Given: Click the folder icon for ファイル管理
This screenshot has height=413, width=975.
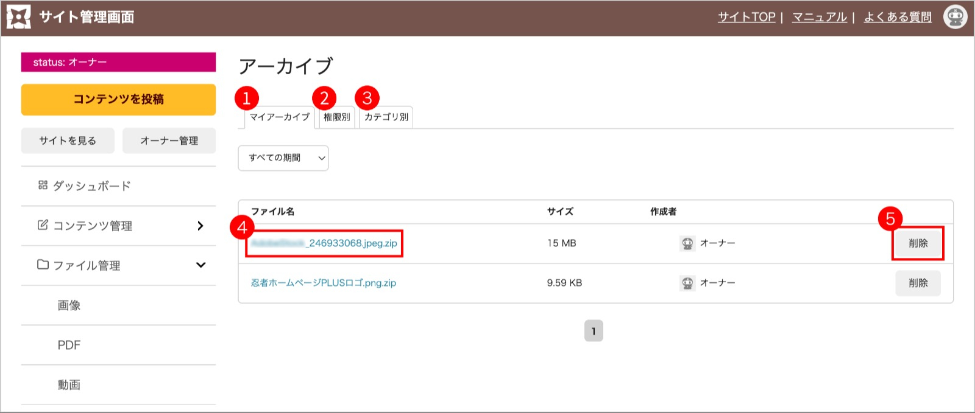Looking at the screenshot, I should pos(43,265).
